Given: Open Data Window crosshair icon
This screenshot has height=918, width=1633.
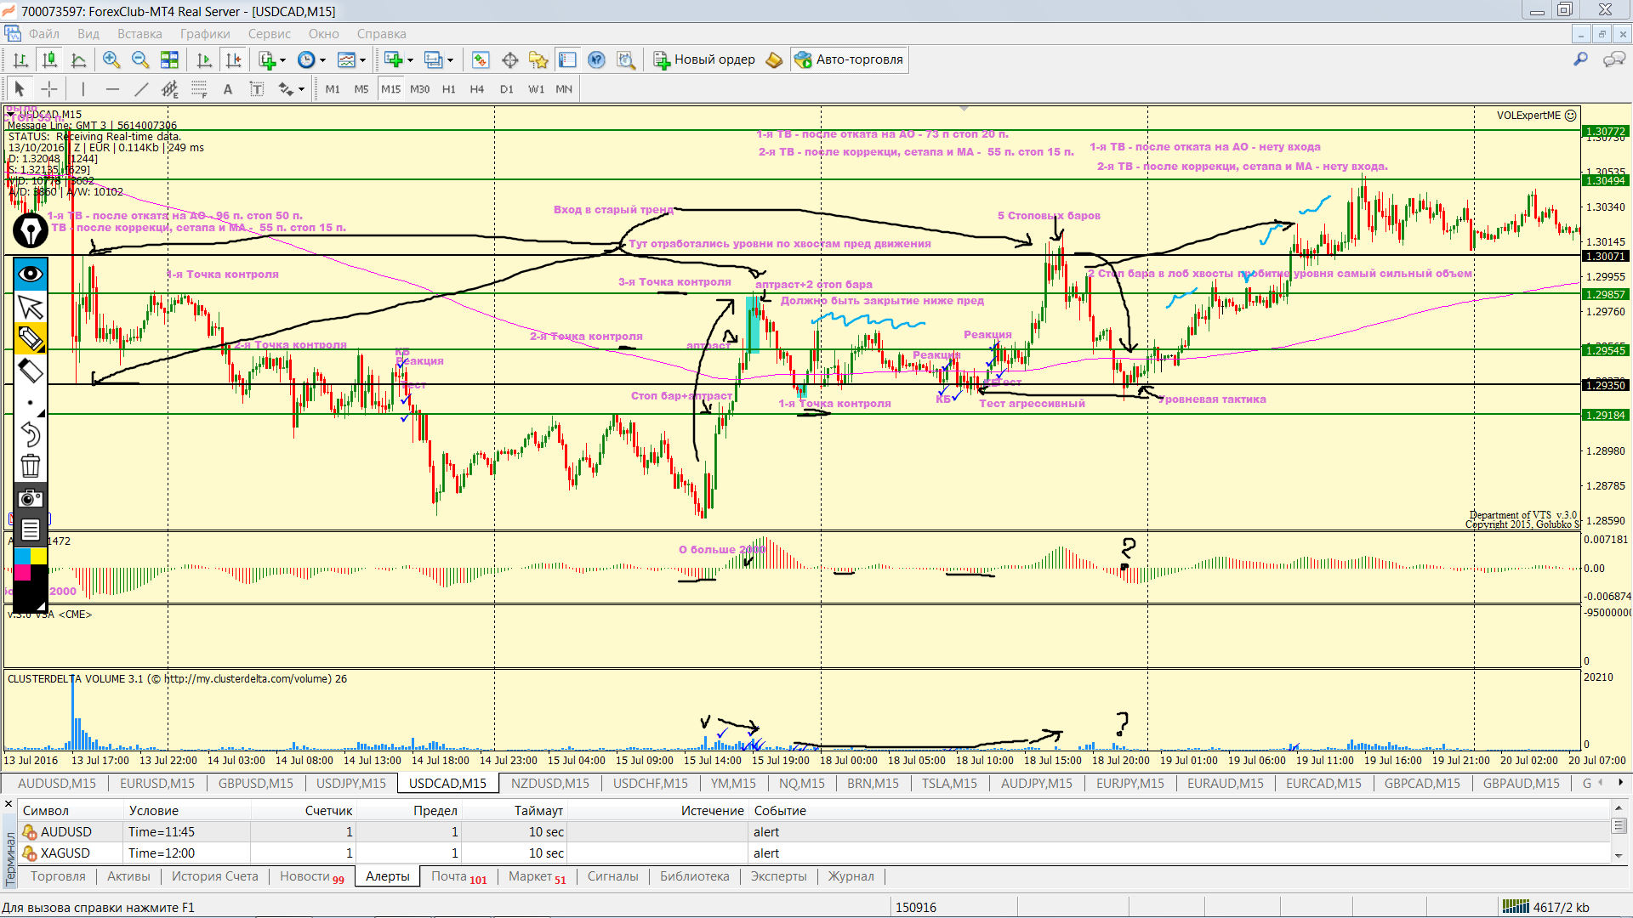Looking at the screenshot, I should (x=510, y=59).
